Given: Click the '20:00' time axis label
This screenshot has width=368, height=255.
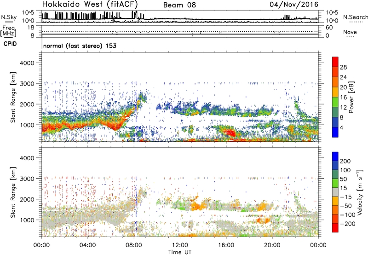Looking at the screenshot, I should coord(272,245).
